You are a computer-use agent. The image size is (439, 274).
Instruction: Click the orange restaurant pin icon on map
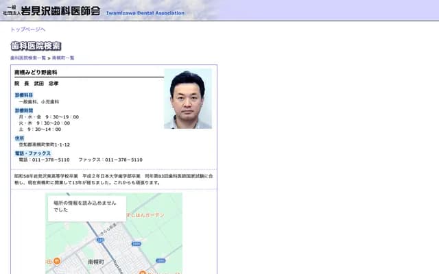click(57, 261)
